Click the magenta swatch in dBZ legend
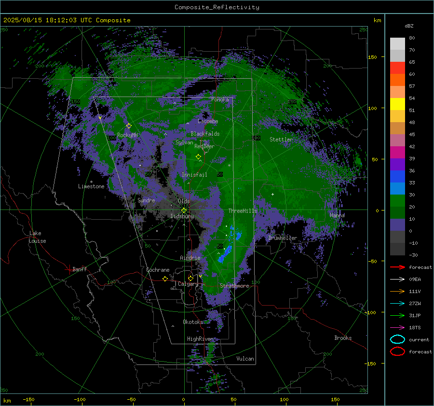This screenshot has width=434, height=406. [397, 153]
